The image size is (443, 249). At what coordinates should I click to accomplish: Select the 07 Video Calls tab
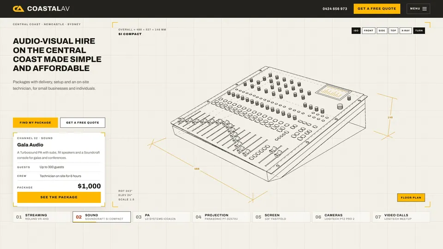tap(401, 217)
